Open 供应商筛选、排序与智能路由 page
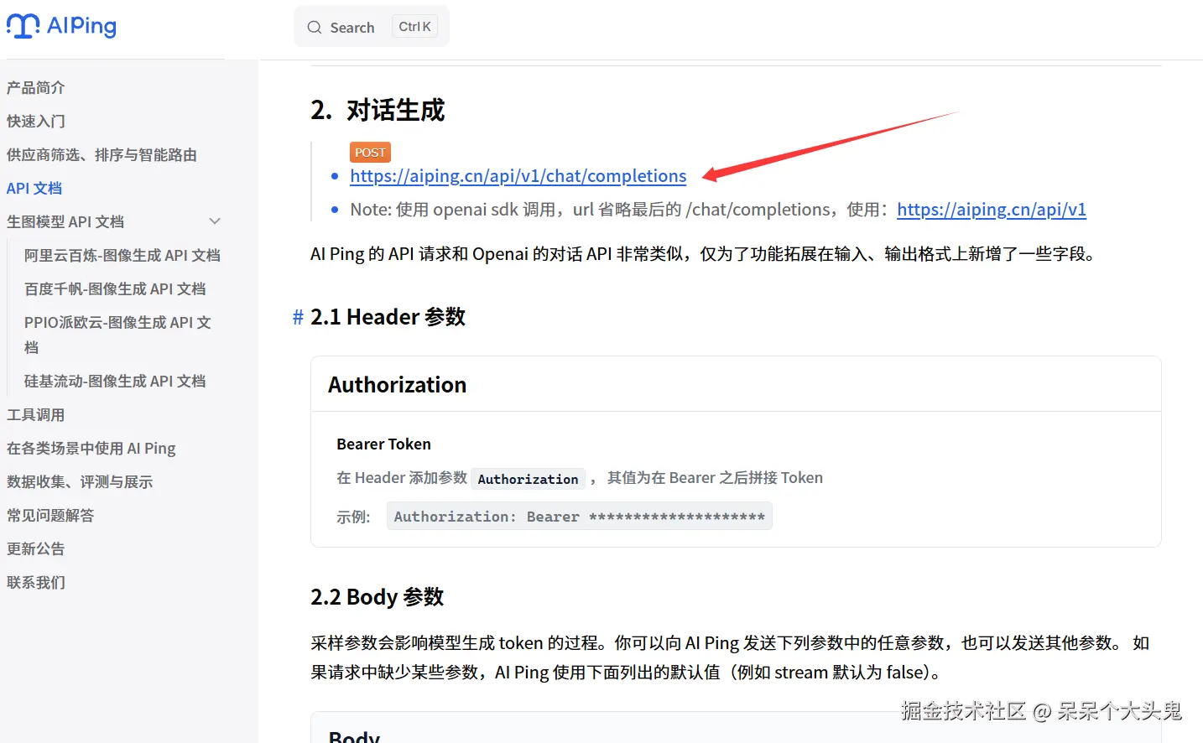Viewport: 1203px width, 743px height. tap(102, 154)
